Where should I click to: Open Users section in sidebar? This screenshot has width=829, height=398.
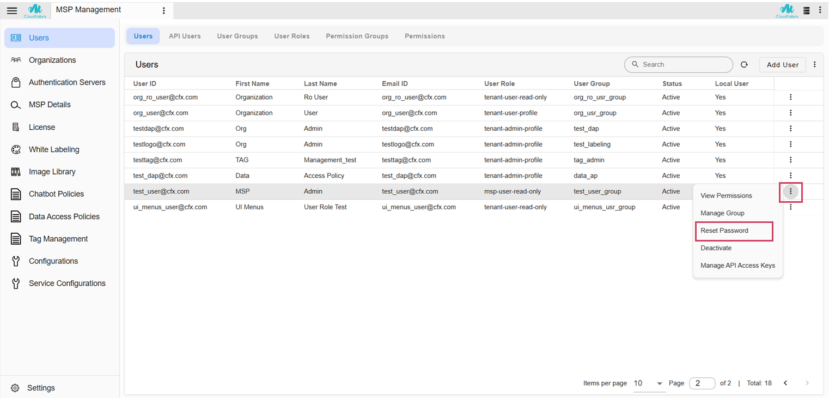[60, 38]
